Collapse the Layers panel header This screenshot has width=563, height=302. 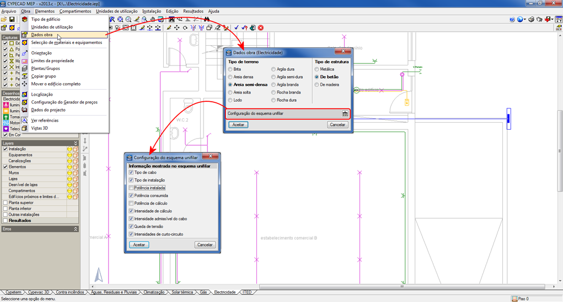click(x=76, y=143)
